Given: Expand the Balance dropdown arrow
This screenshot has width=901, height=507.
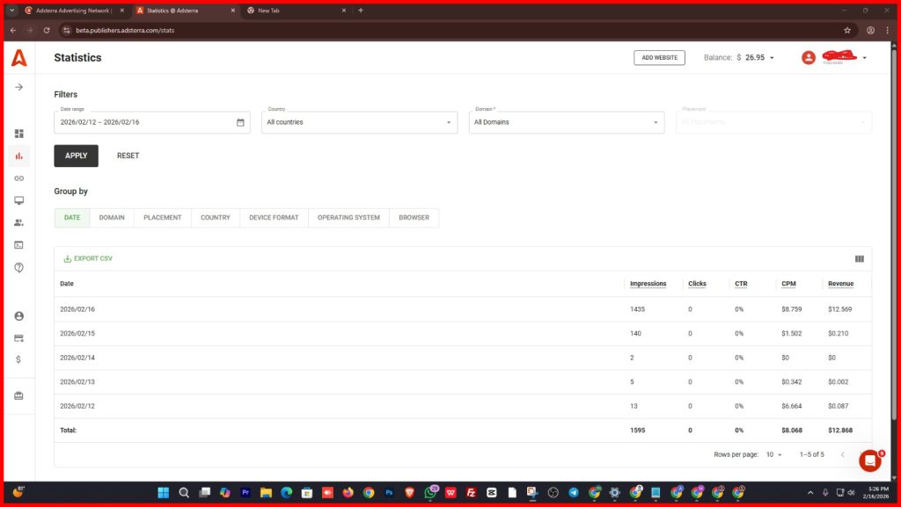Looking at the screenshot, I should [x=772, y=58].
